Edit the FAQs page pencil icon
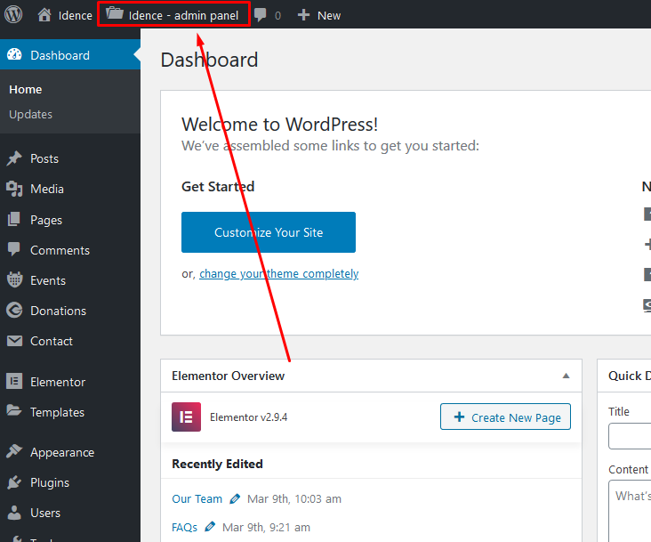651x542 pixels. click(210, 527)
